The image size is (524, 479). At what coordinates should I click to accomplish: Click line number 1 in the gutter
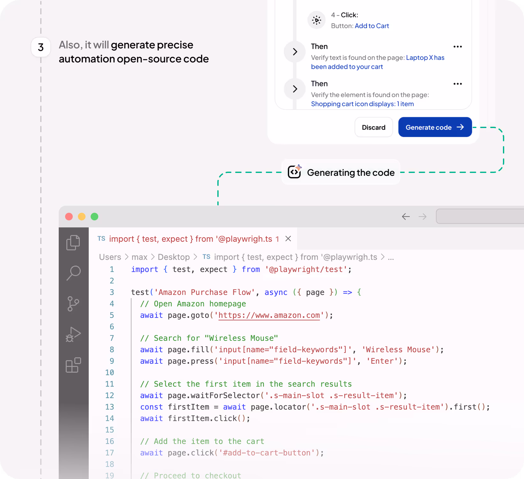coord(112,269)
